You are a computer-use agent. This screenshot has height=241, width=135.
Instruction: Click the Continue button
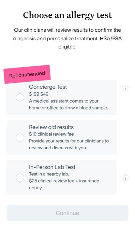[x=67, y=213]
